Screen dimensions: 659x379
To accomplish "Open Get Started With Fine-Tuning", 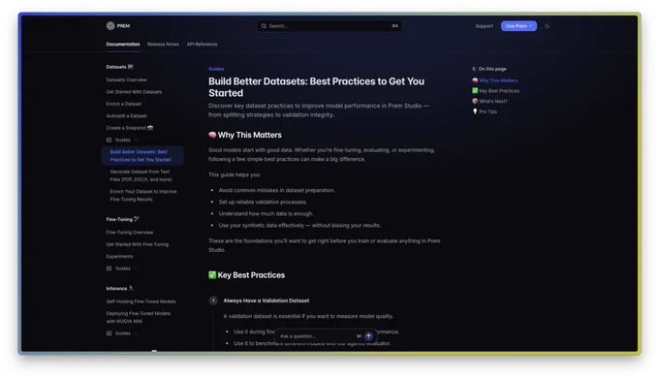I will point(137,244).
